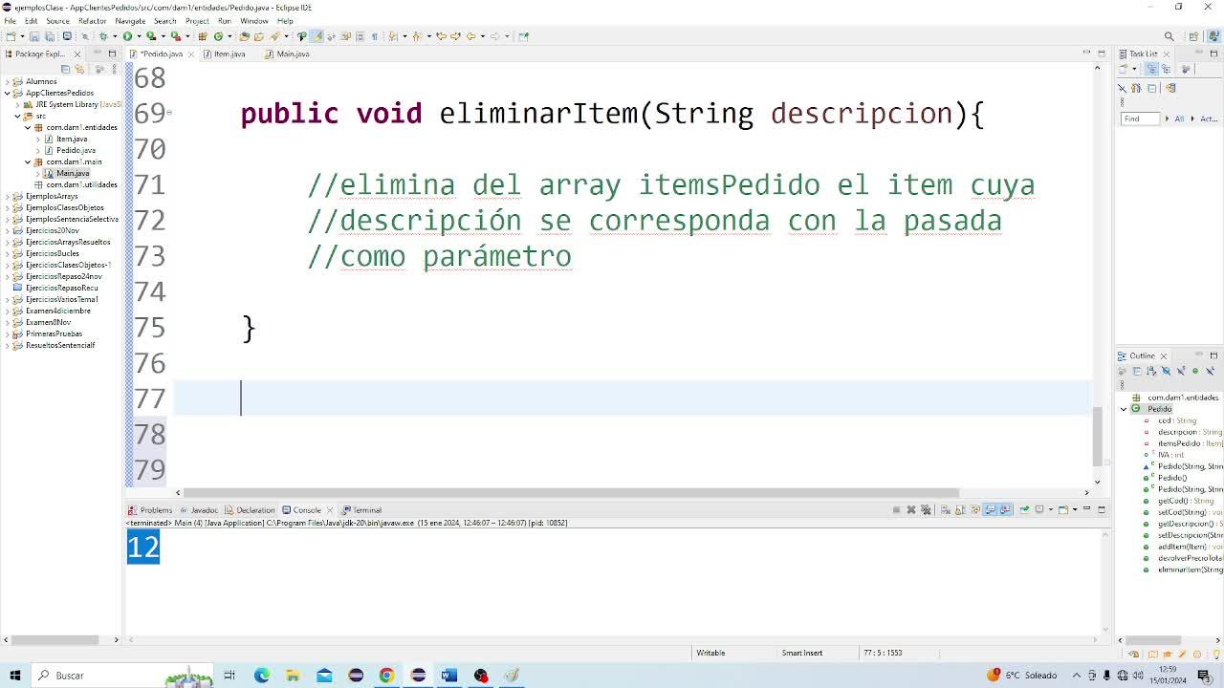The height and width of the screenshot is (688, 1224).
Task: Expand the EjemplosArrays project node
Action: point(8,196)
